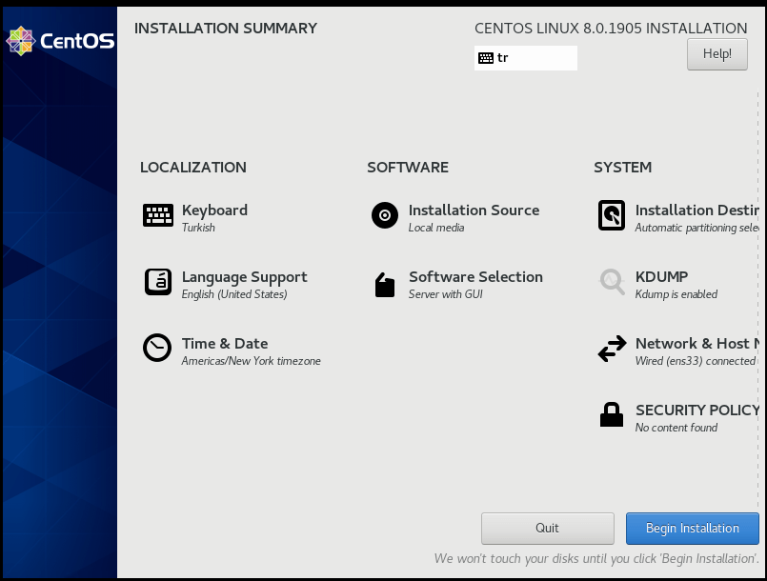767x581 pixels.
Task: Start setup with Begin Installation button
Action: pyautogui.click(x=692, y=529)
